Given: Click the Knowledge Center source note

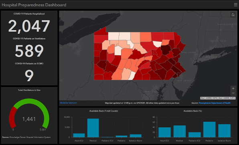Looking at the screenshot, I should (26, 137).
